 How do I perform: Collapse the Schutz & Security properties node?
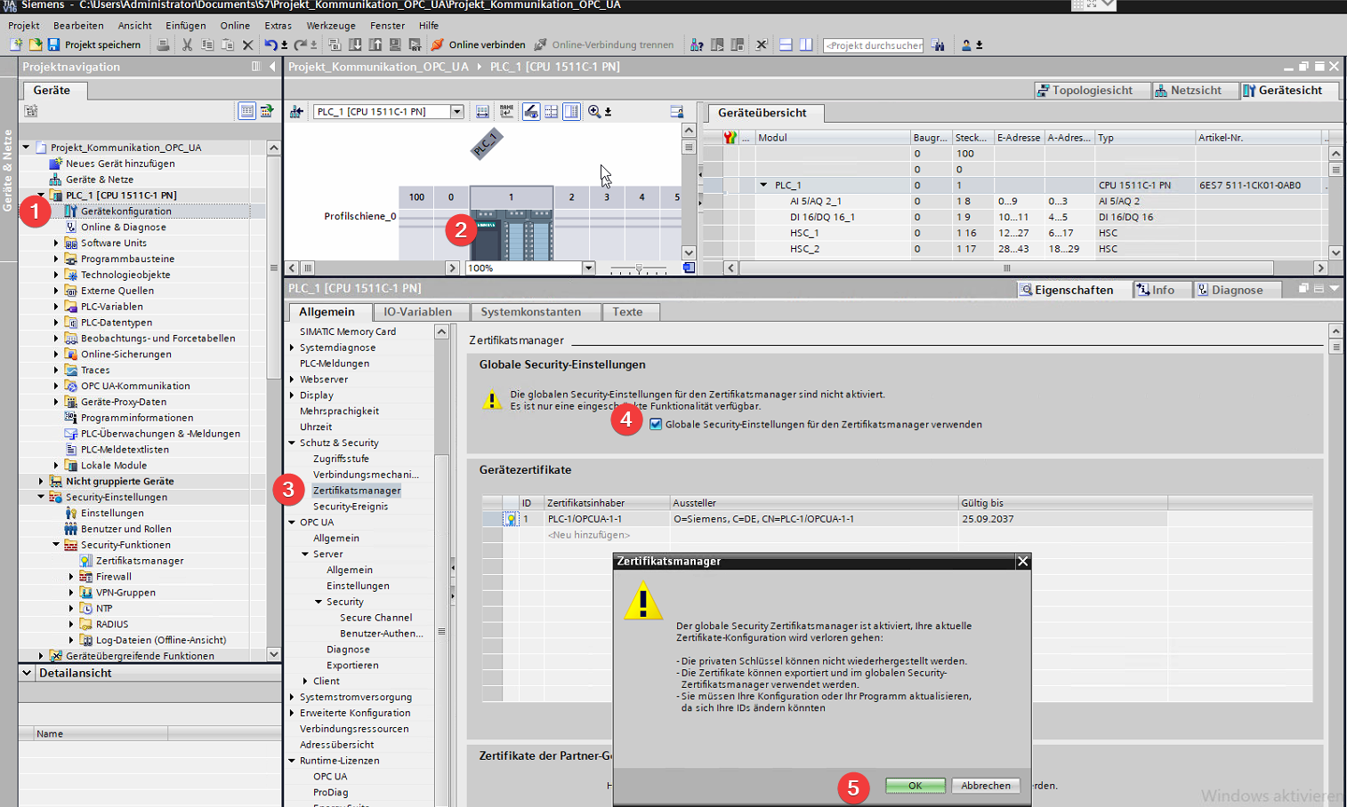click(292, 443)
